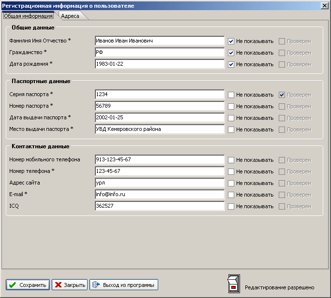This screenshot has height=298, width=331.
Task: Focus the Место выдачи паспорта field
Action: coord(160,129)
